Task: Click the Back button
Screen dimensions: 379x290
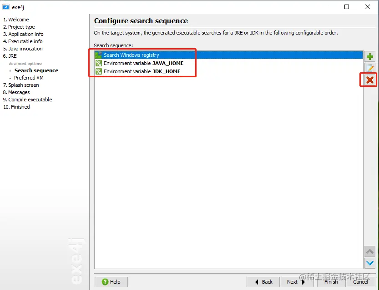Action: [263, 282]
